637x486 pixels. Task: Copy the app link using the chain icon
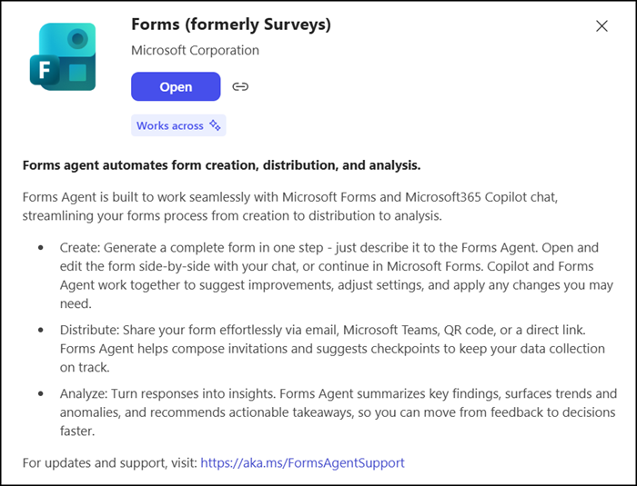[x=240, y=87]
